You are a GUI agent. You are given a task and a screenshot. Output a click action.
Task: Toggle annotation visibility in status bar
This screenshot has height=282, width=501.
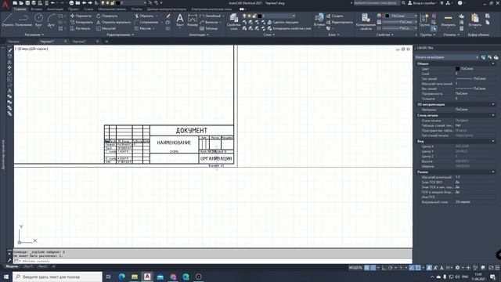point(429,267)
